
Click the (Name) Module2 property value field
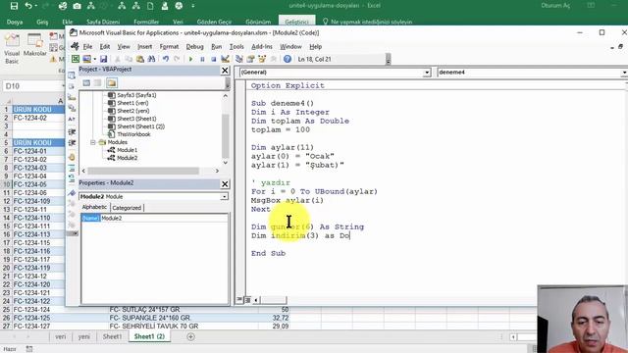[164, 218]
